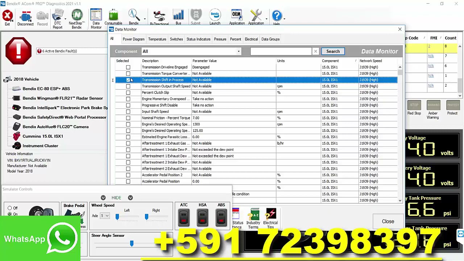Click right chevron beside HIDE

click(130, 198)
